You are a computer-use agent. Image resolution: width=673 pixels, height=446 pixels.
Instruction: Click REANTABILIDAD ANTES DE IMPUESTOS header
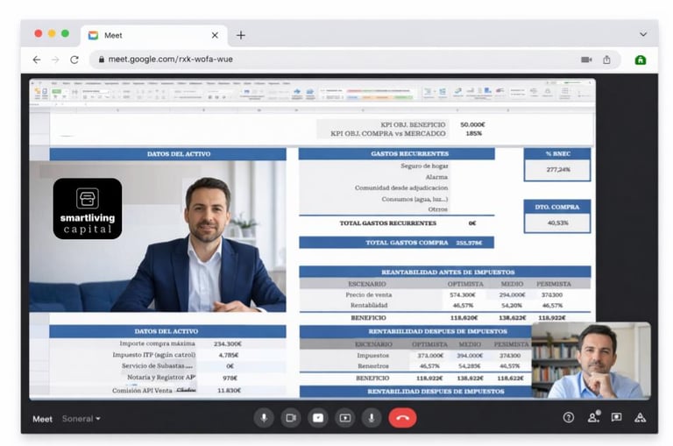[445, 273]
